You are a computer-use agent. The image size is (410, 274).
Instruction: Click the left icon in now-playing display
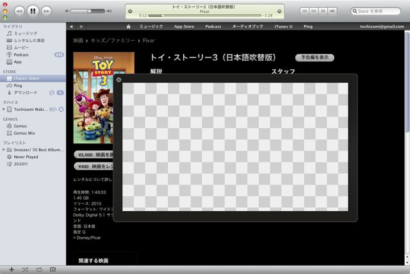coord(130,12)
